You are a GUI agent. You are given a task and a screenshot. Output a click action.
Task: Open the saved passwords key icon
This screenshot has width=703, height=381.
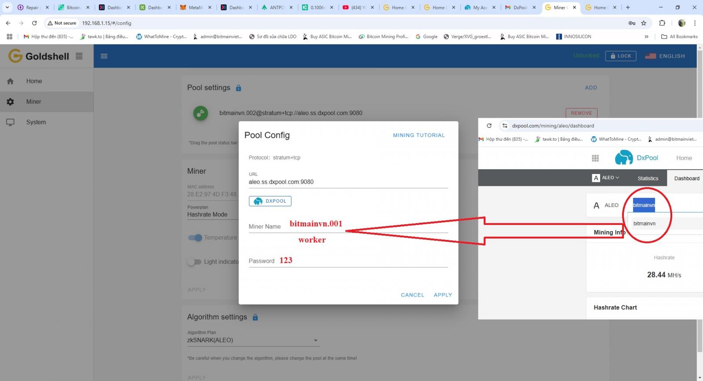tap(632, 23)
